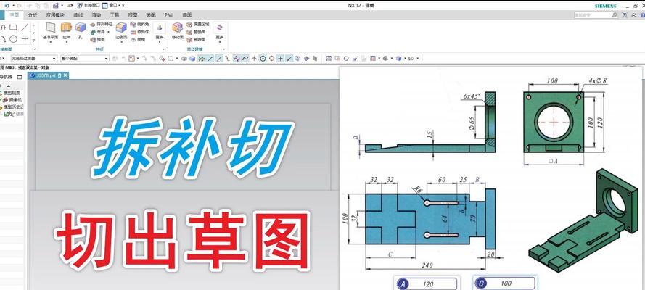The height and width of the screenshot is (290, 645).
Task: Toggle the intersection snap plus icon
Action: coord(281,59)
